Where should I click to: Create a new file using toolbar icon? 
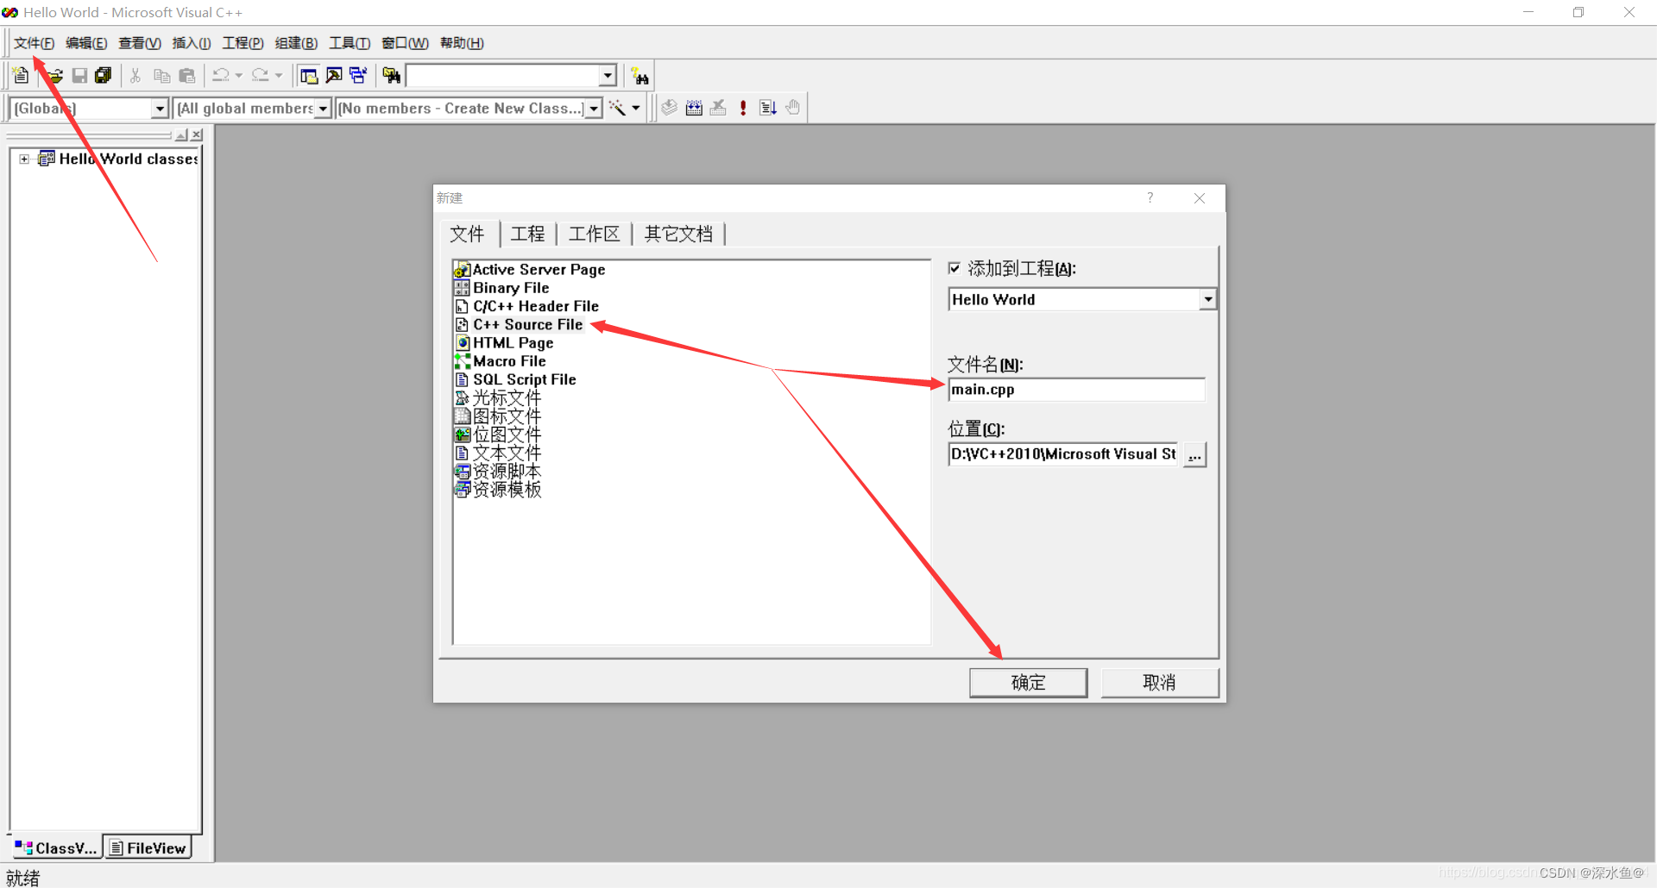click(x=20, y=75)
